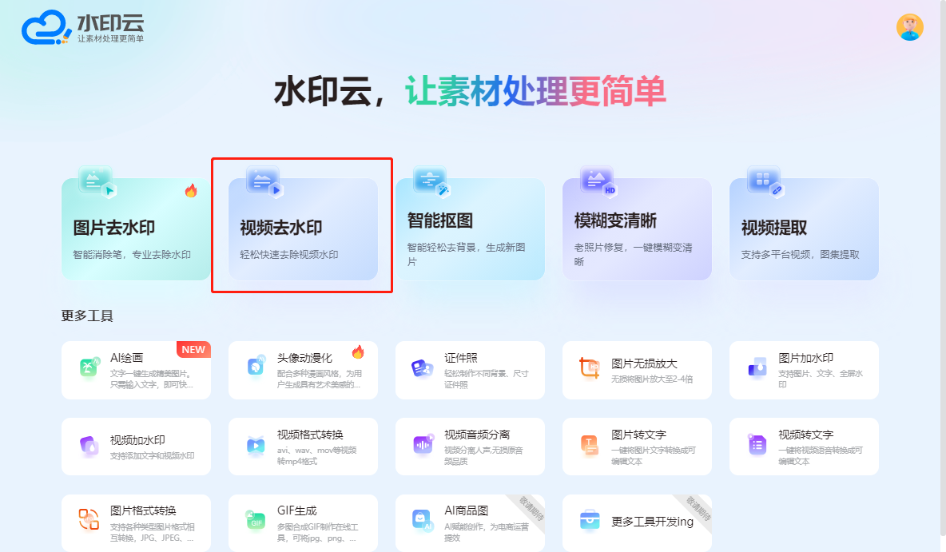Select the 视频音频分离 tool icon
The image size is (946, 552).
[x=423, y=445]
